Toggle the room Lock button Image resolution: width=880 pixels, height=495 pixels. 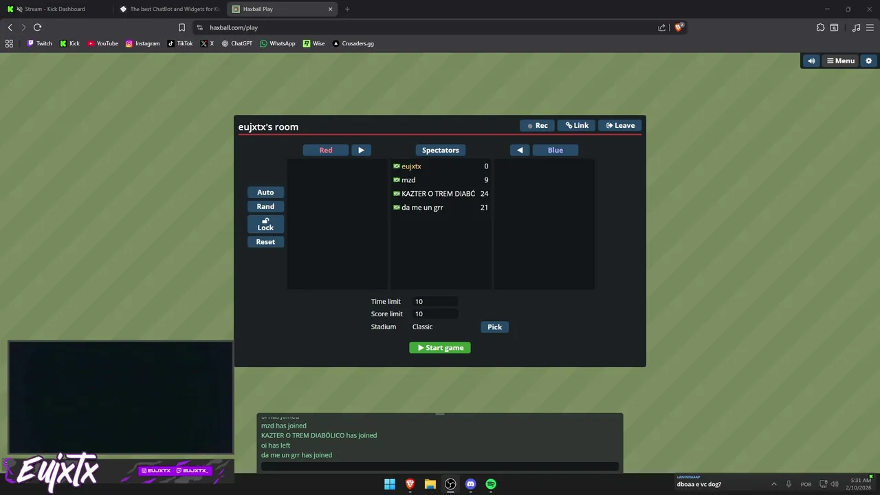click(265, 224)
